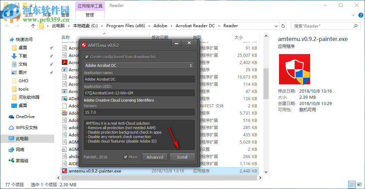
Task: Click the WPS云文档 cloud icon
Action: 11,128
